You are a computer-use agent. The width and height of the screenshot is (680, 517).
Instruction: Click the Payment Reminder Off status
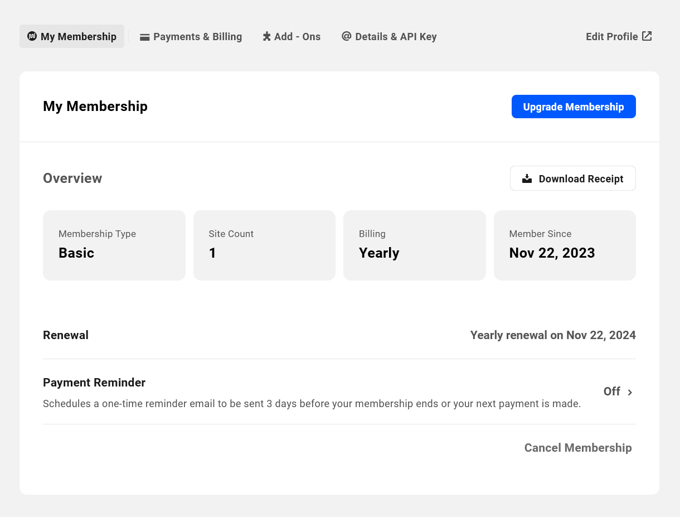[x=612, y=392]
